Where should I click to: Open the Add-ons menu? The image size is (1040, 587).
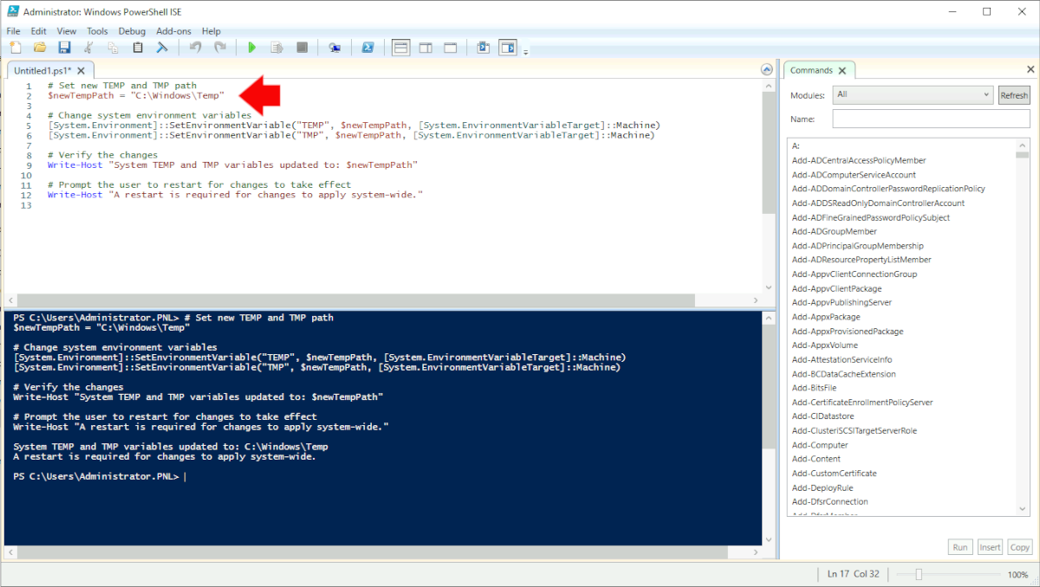point(173,31)
